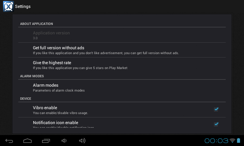This screenshot has width=244, height=146.
Task: Tap the volume up speaker icon
Action: click(82, 141)
